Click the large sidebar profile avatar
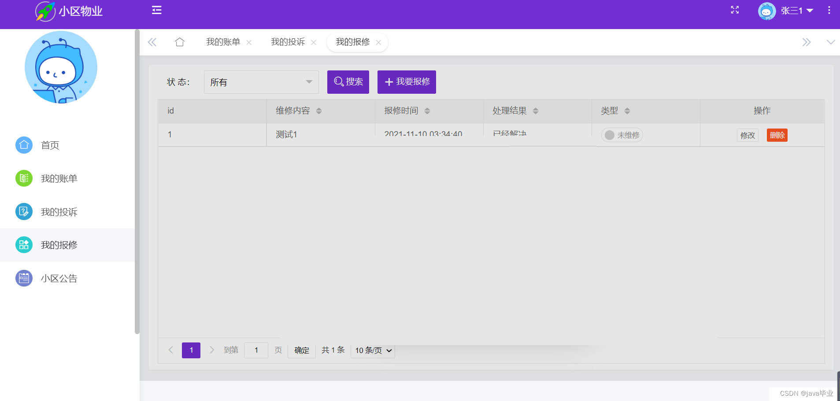840x401 pixels. (x=61, y=67)
